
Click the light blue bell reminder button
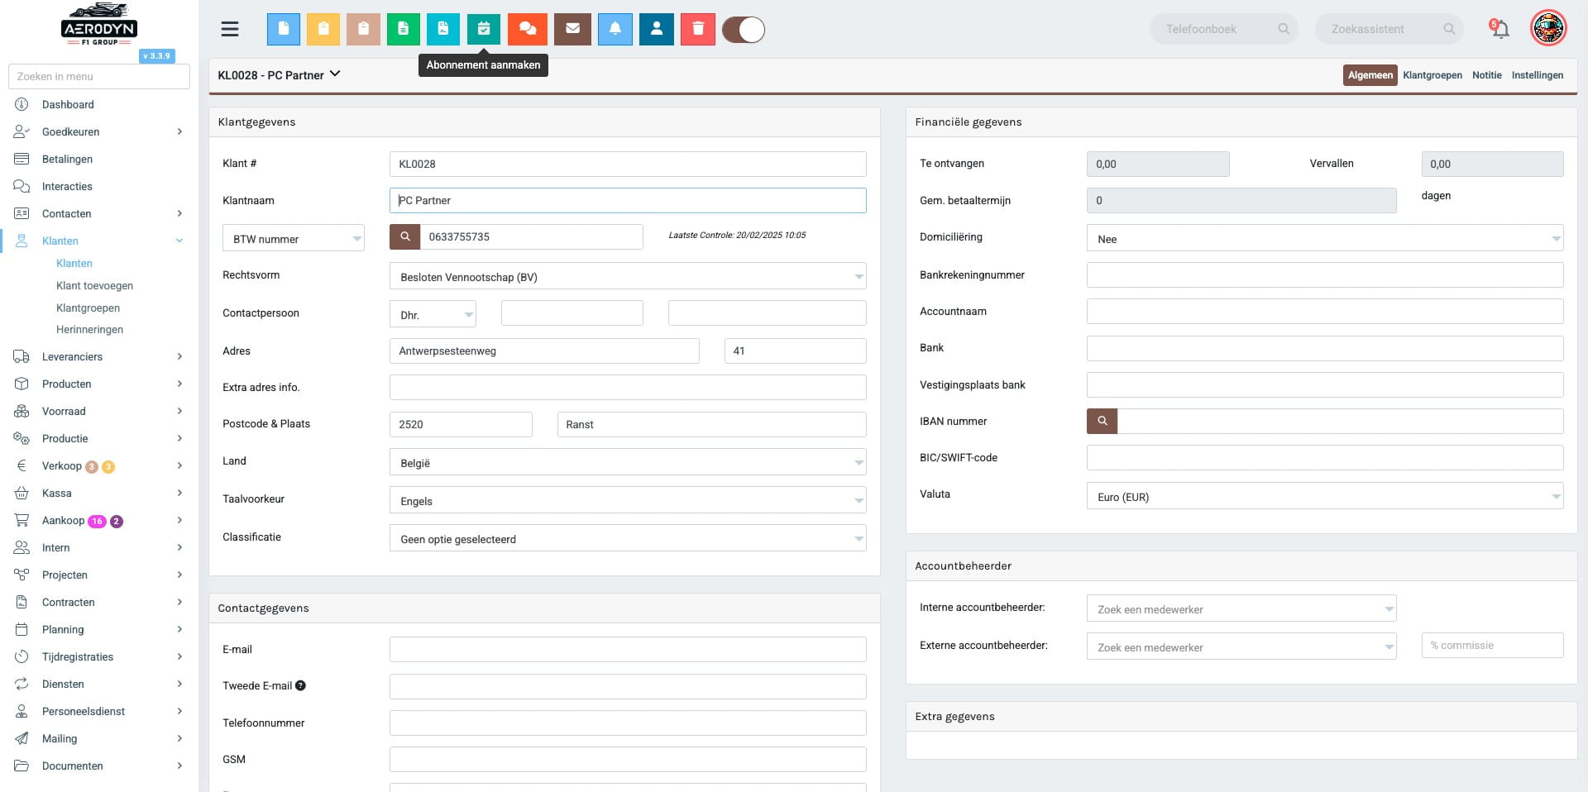[x=615, y=29]
